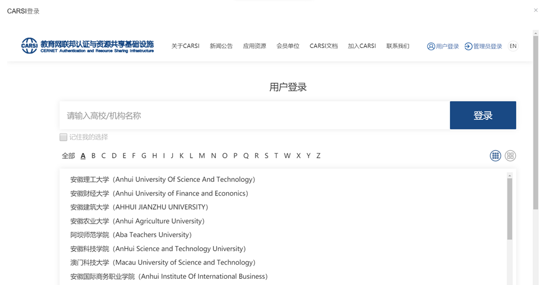The width and height of the screenshot is (545, 285).
Task: Filter institutions by letter Z
Action: pyautogui.click(x=318, y=156)
